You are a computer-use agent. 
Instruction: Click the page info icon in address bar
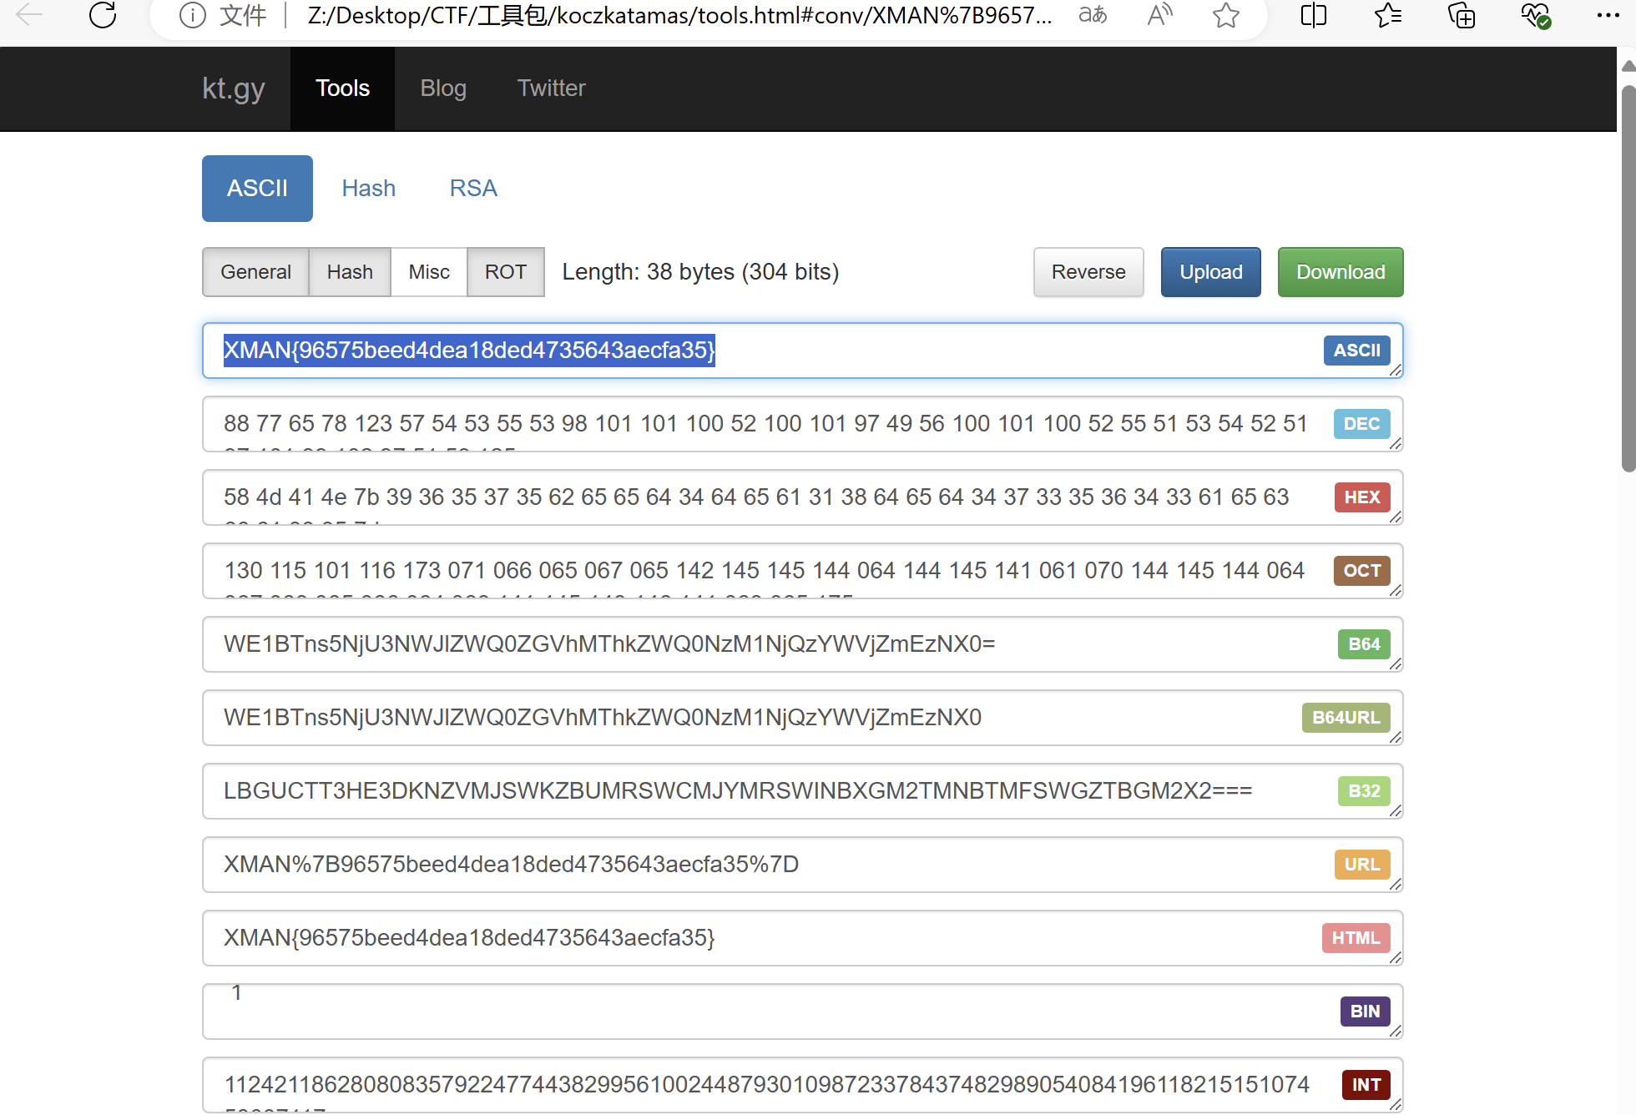pos(192,15)
